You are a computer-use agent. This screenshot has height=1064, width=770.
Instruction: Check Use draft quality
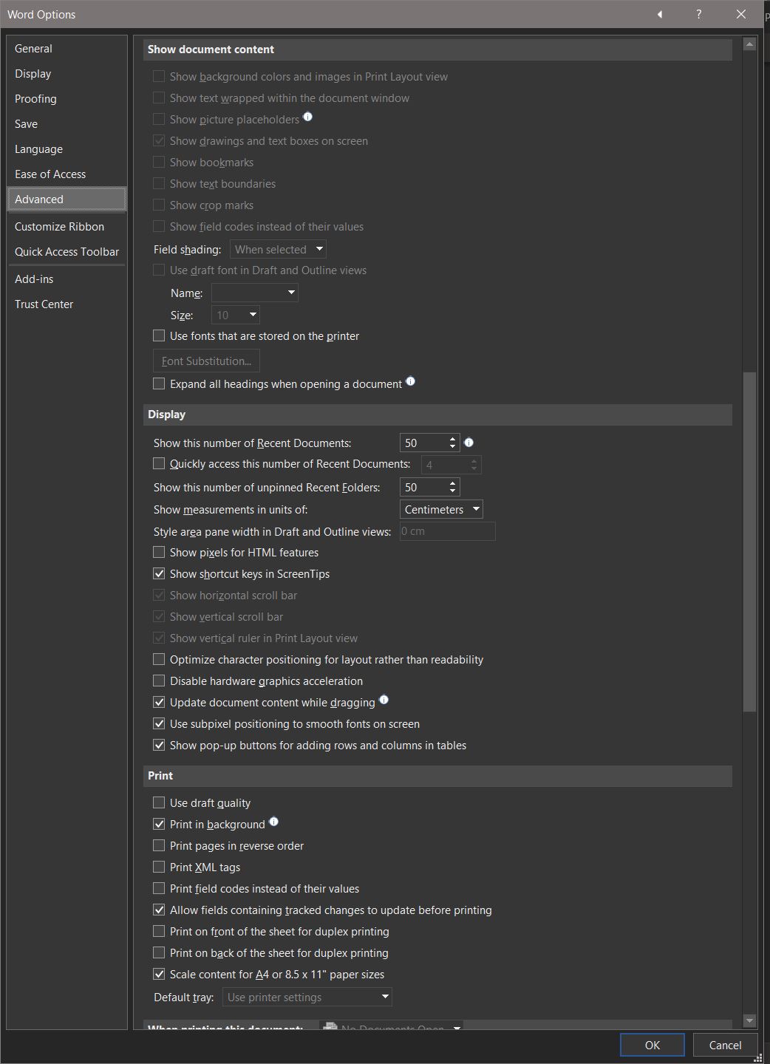coord(159,802)
